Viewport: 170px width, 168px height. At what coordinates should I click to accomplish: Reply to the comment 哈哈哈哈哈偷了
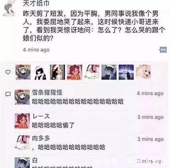pyautogui.click(x=53, y=125)
